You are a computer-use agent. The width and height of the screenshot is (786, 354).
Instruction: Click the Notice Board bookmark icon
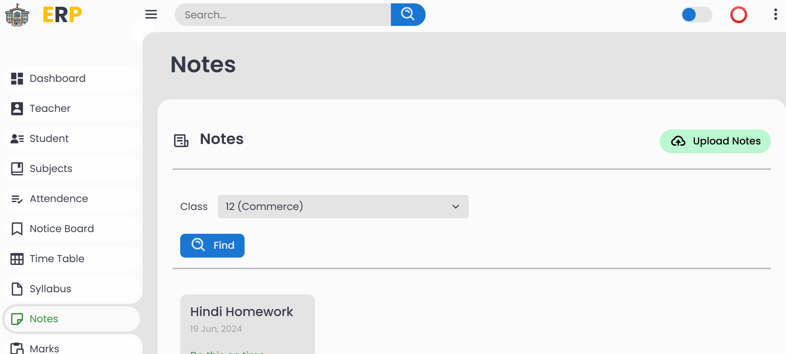[17, 229]
